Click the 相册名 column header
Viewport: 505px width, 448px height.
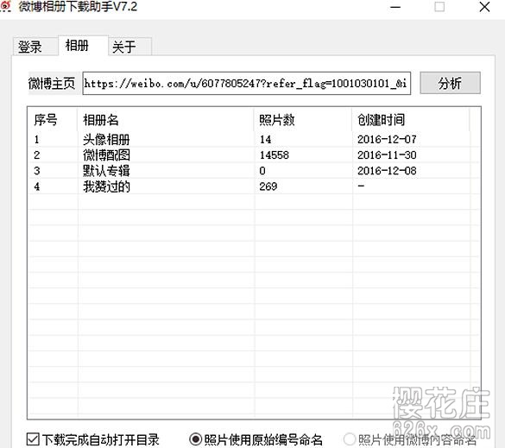click(166, 120)
